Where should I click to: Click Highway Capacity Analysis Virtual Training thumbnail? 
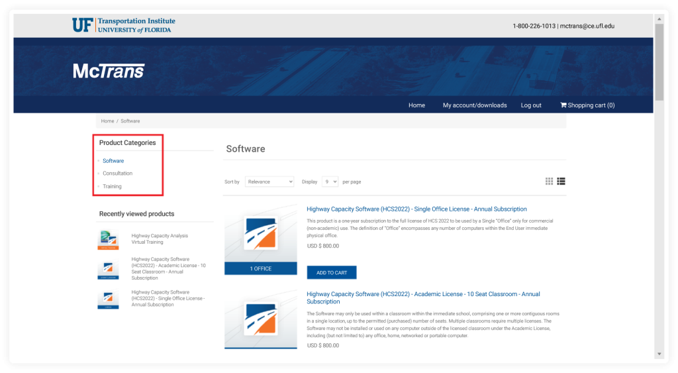tap(108, 239)
